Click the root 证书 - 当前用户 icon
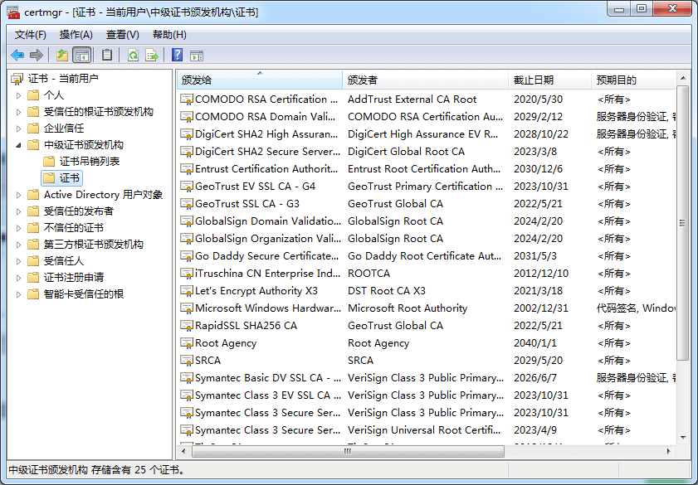698x485 pixels. pyautogui.click(x=17, y=79)
